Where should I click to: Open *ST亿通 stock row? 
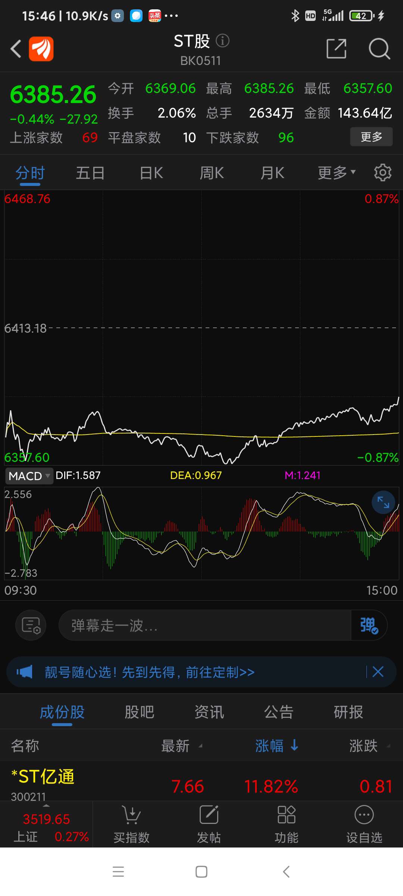pos(201,781)
